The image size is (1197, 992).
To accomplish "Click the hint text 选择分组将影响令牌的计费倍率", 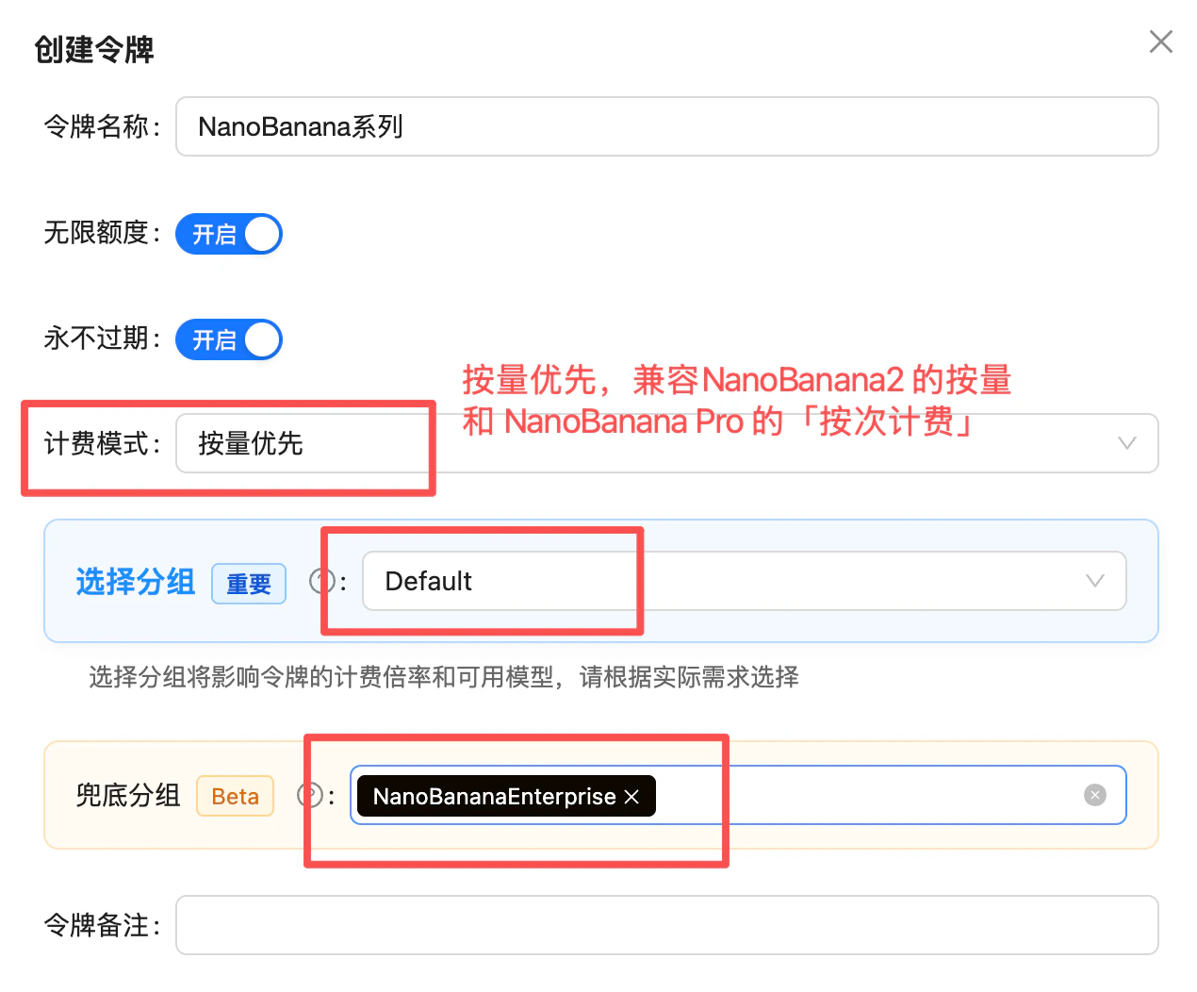I will pyautogui.click(x=444, y=677).
